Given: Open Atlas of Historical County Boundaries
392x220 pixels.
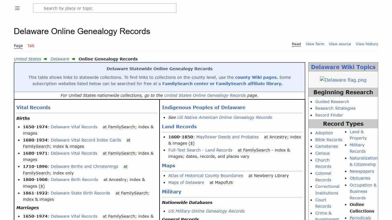Looking at the screenshot, I should pos(205,176).
